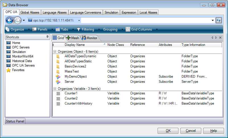Click the Grid Columns toolbar icon

128,29
